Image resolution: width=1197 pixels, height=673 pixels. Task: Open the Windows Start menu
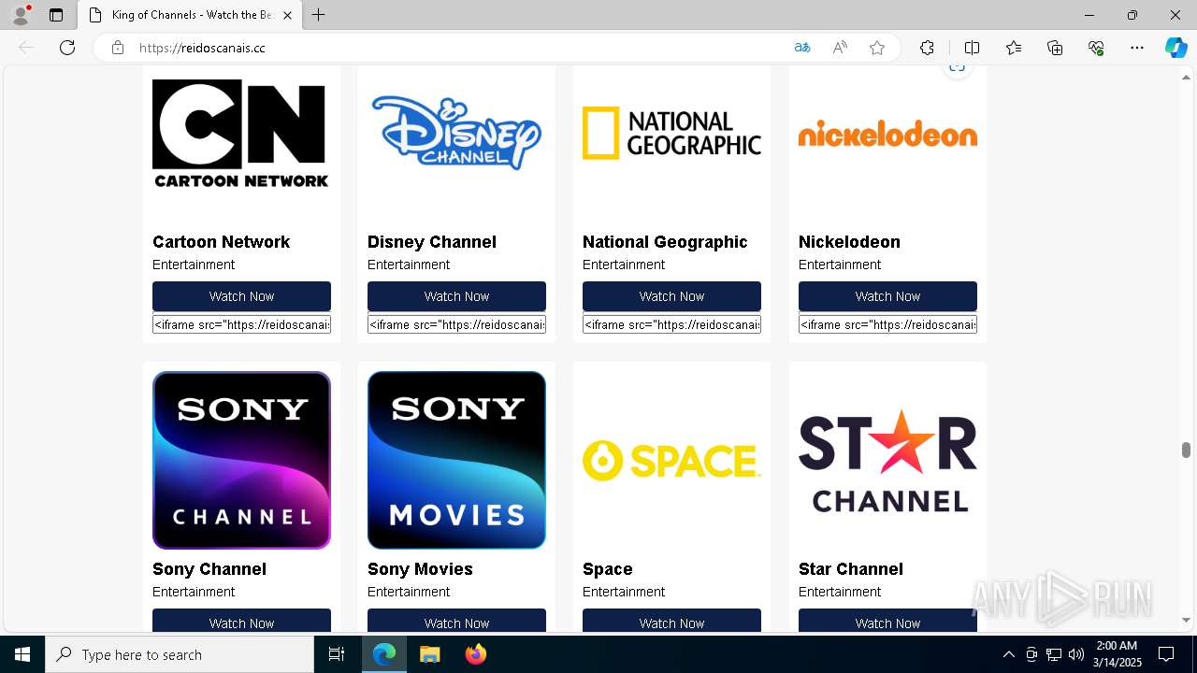(x=22, y=654)
